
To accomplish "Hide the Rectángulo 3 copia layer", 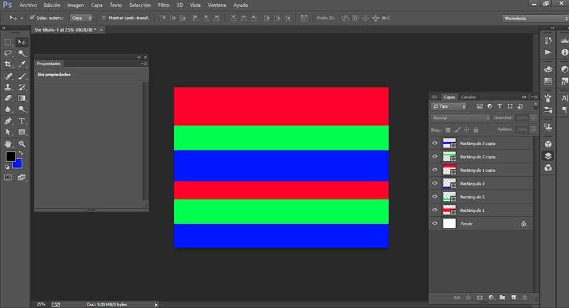I will click(x=434, y=143).
